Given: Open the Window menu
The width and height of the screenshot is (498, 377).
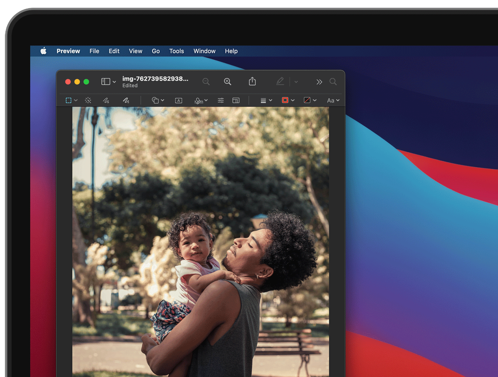Looking at the screenshot, I should 205,51.
